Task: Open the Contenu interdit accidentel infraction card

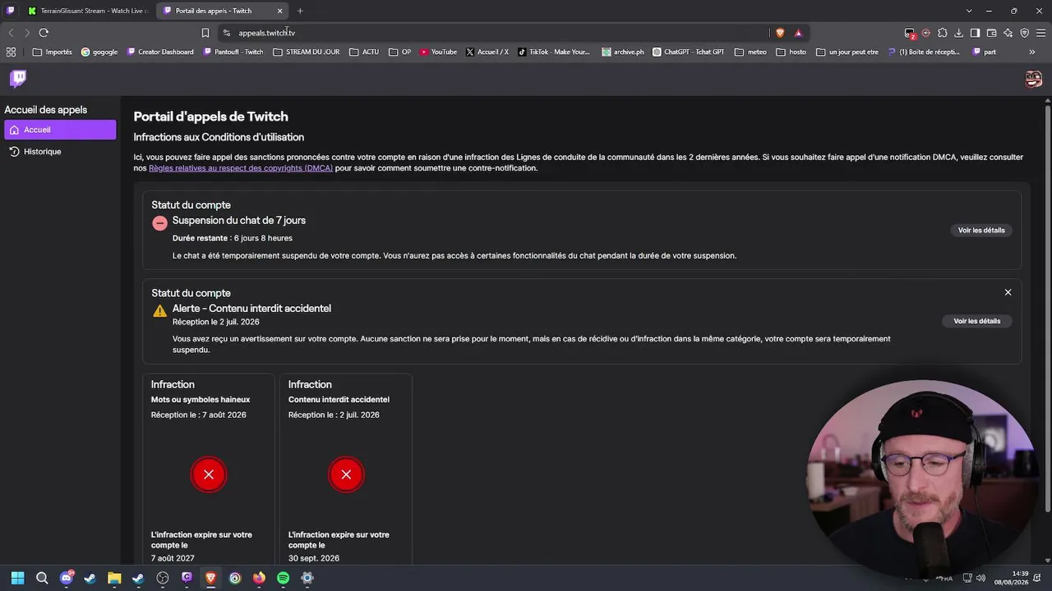Action: [x=346, y=469]
